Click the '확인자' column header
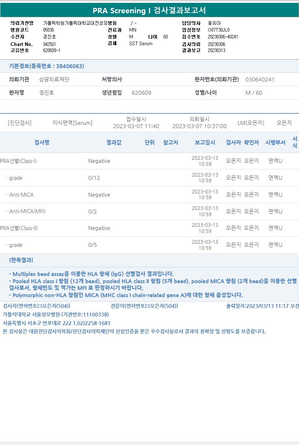 [251, 142]
